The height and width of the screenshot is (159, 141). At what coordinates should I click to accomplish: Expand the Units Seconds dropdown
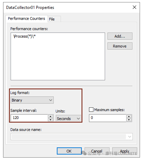[68, 119]
